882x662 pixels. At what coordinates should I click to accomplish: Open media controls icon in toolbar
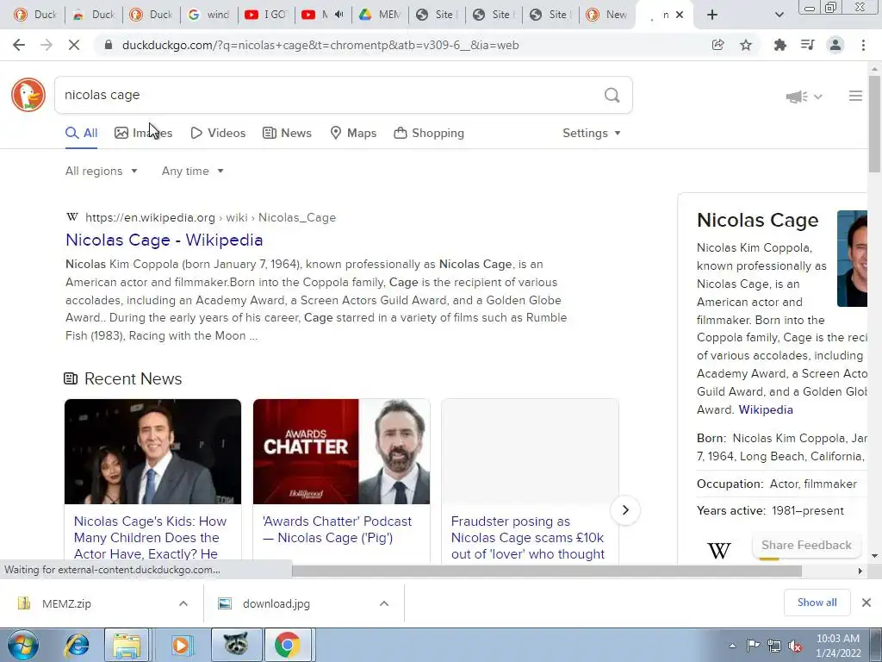pos(808,45)
